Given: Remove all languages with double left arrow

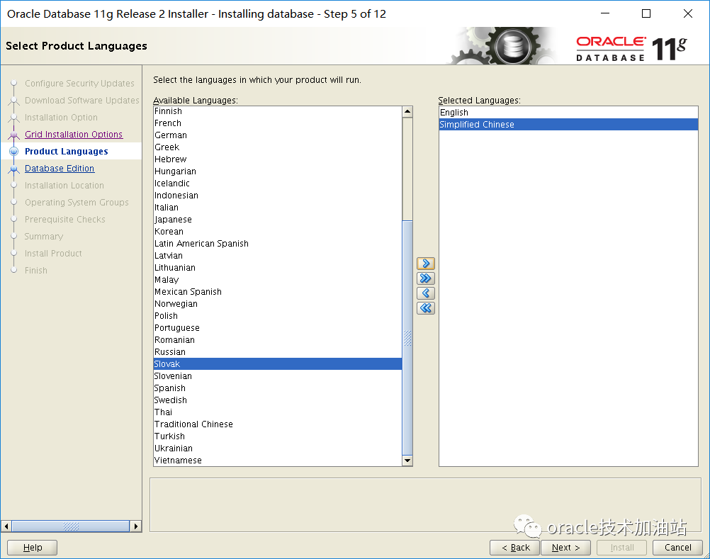Looking at the screenshot, I should (x=426, y=308).
